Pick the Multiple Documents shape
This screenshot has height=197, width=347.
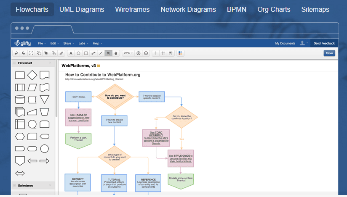[x=20, y=112]
